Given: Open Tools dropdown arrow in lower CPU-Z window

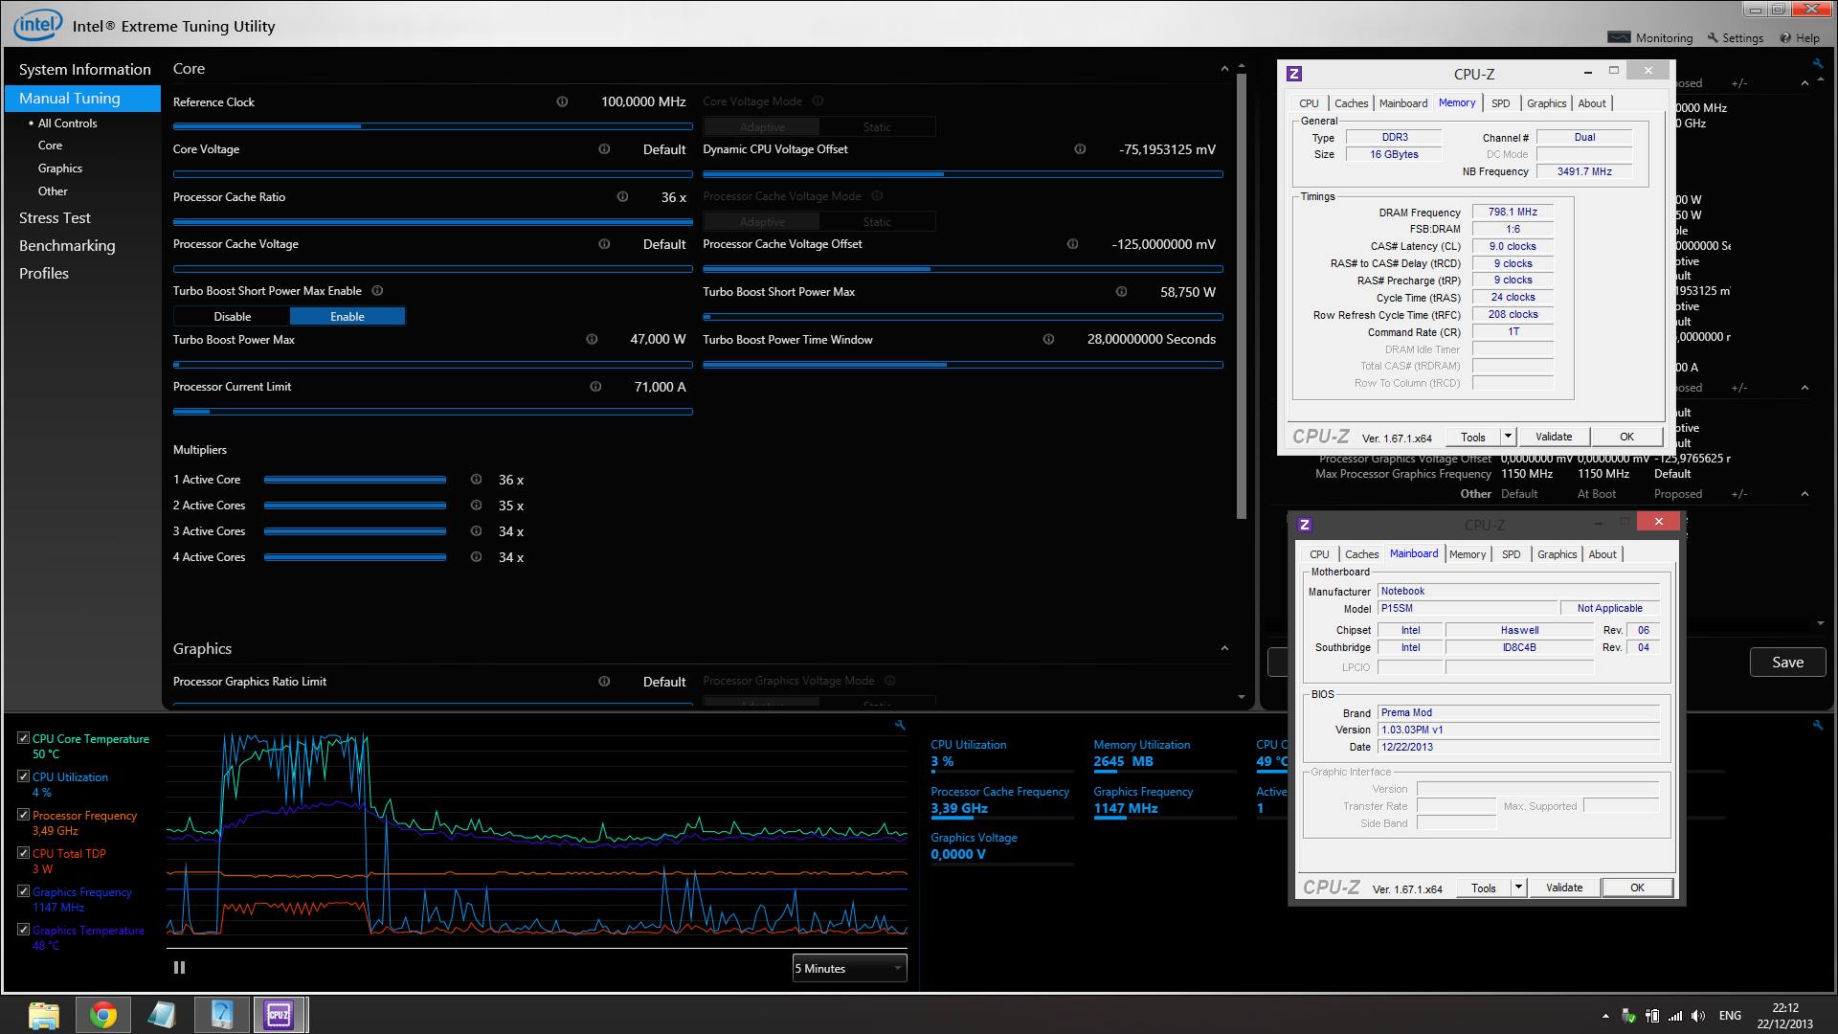Looking at the screenshot, I should (1518, 888).
